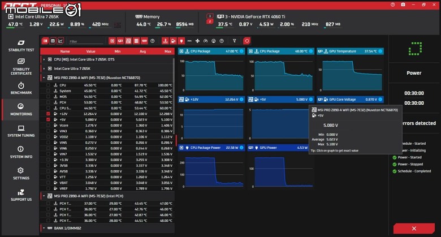This screenshot has height=237, width=441.
Task: Click the funnel filter icon
Action: (x=234, y=41)
